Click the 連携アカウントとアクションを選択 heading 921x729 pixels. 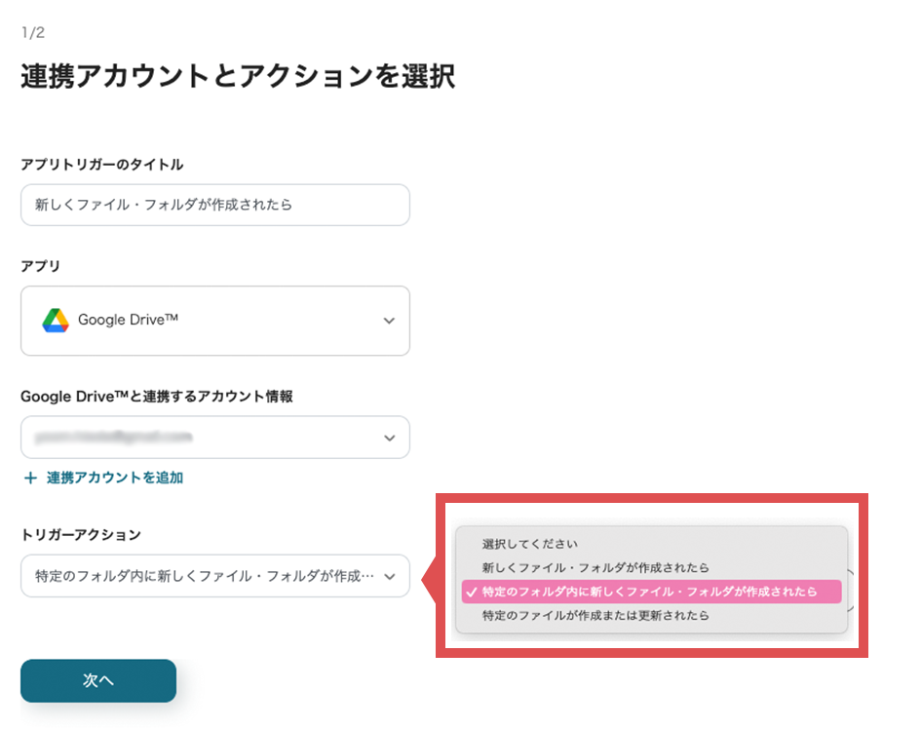tap(241, 76)
